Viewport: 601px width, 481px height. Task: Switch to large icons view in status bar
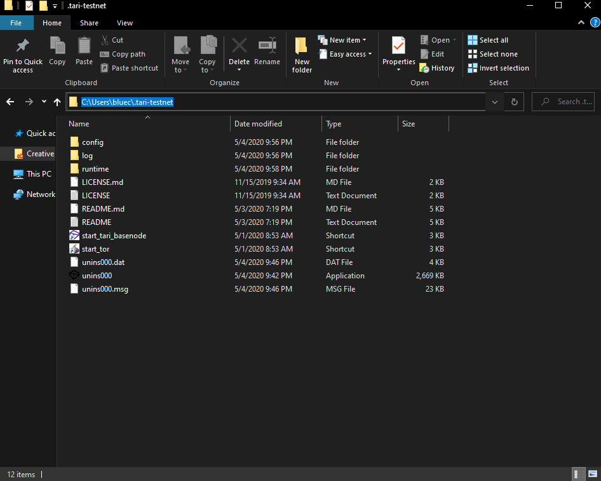tap(592, 474)
